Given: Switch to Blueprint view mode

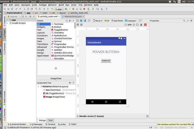Looking at the screenshot, I should (x=81, y=21).
